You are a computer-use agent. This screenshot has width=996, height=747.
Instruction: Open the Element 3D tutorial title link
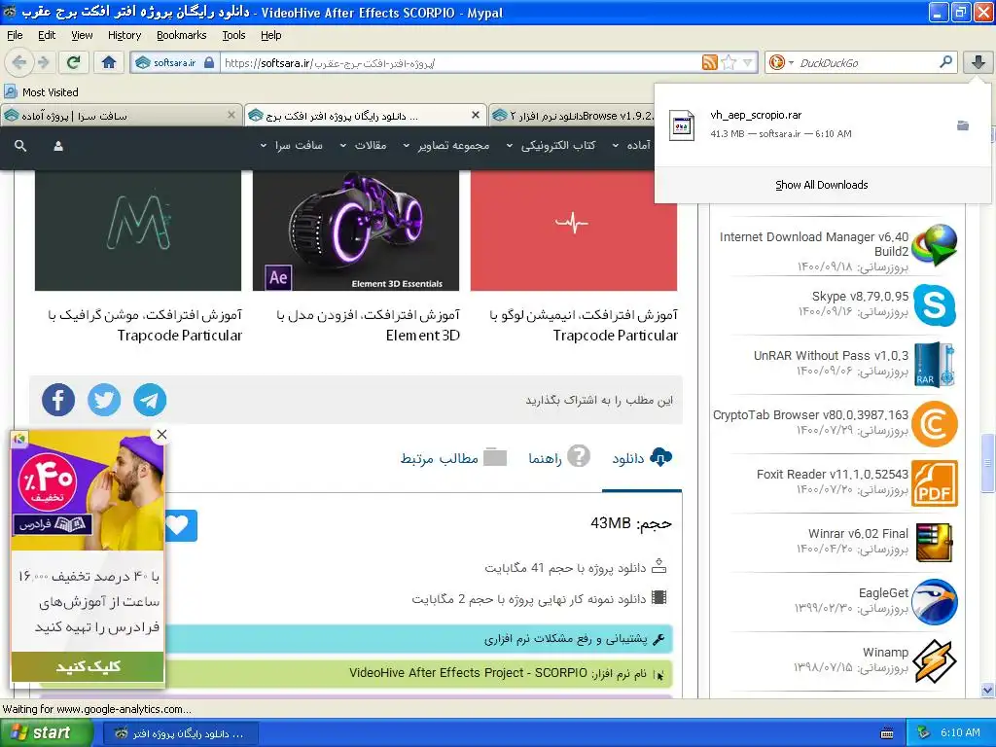[x=369, y=325]
